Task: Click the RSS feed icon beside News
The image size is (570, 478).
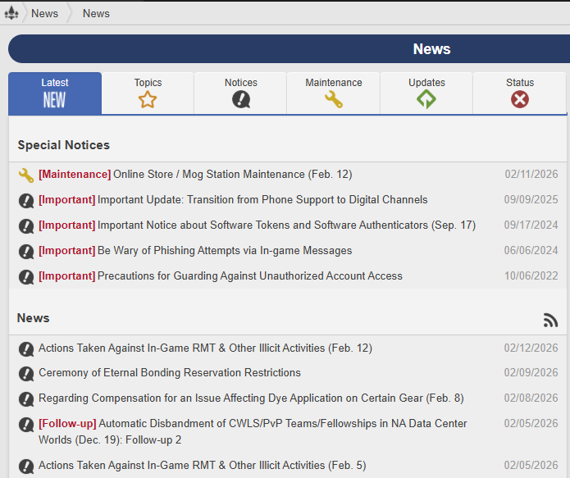Action: pyautogui.click(x=550, y=321)
